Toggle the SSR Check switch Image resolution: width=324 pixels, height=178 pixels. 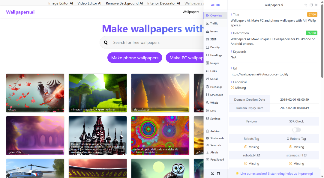[x=296, y=130]
